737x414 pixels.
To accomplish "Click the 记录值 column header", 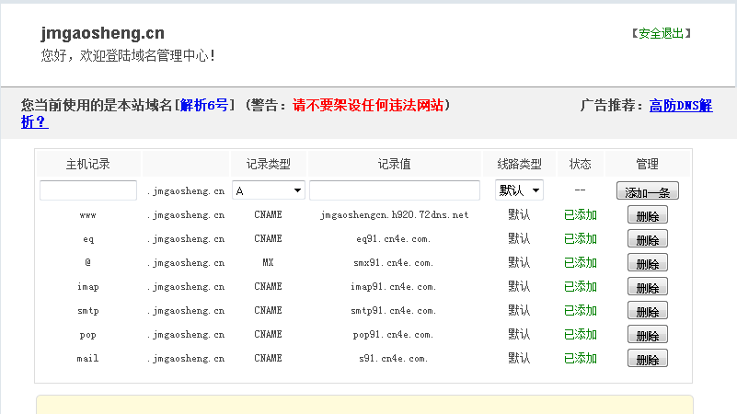I will (x=394, y=165).
